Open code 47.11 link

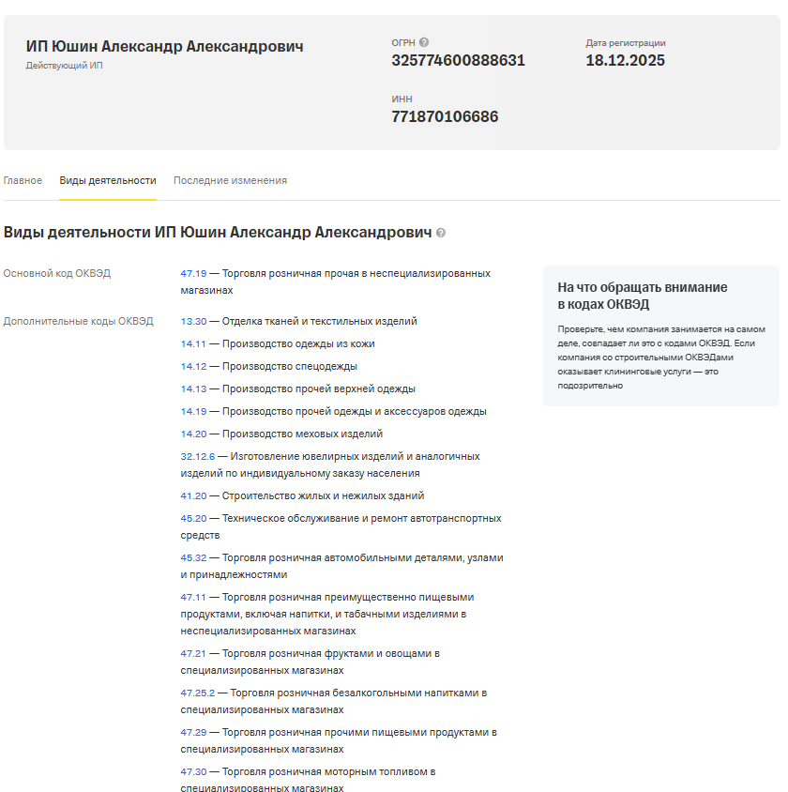pos(193,597)
